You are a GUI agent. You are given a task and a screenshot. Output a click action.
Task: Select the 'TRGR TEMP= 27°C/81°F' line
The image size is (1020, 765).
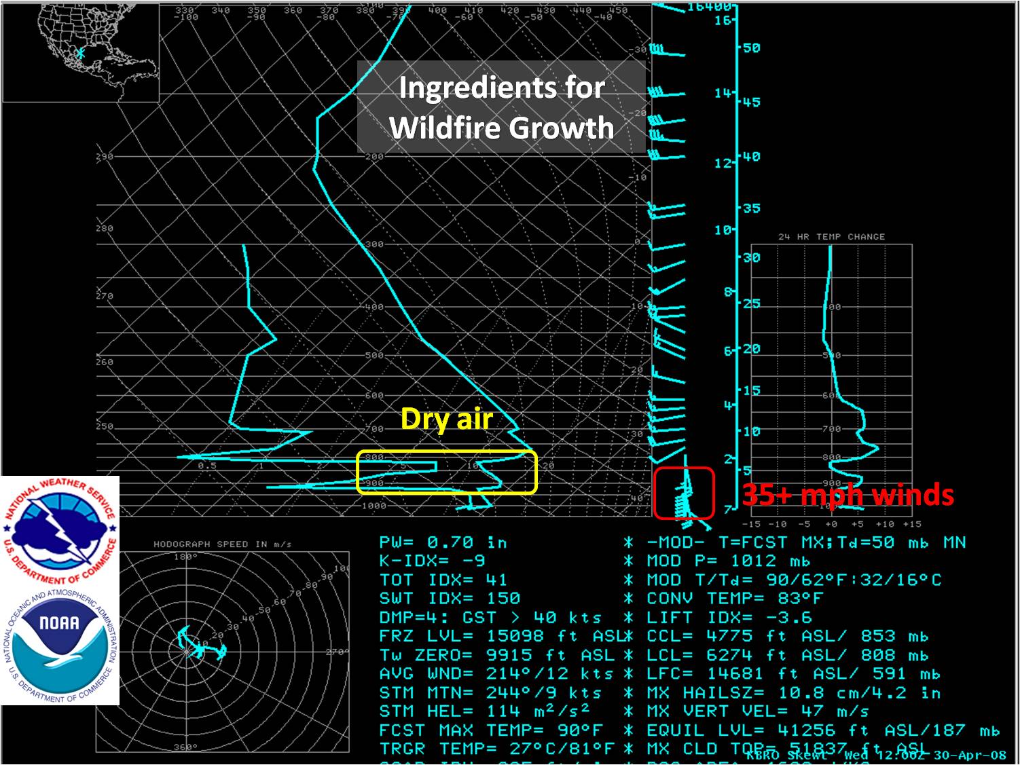tap(496, 749)
